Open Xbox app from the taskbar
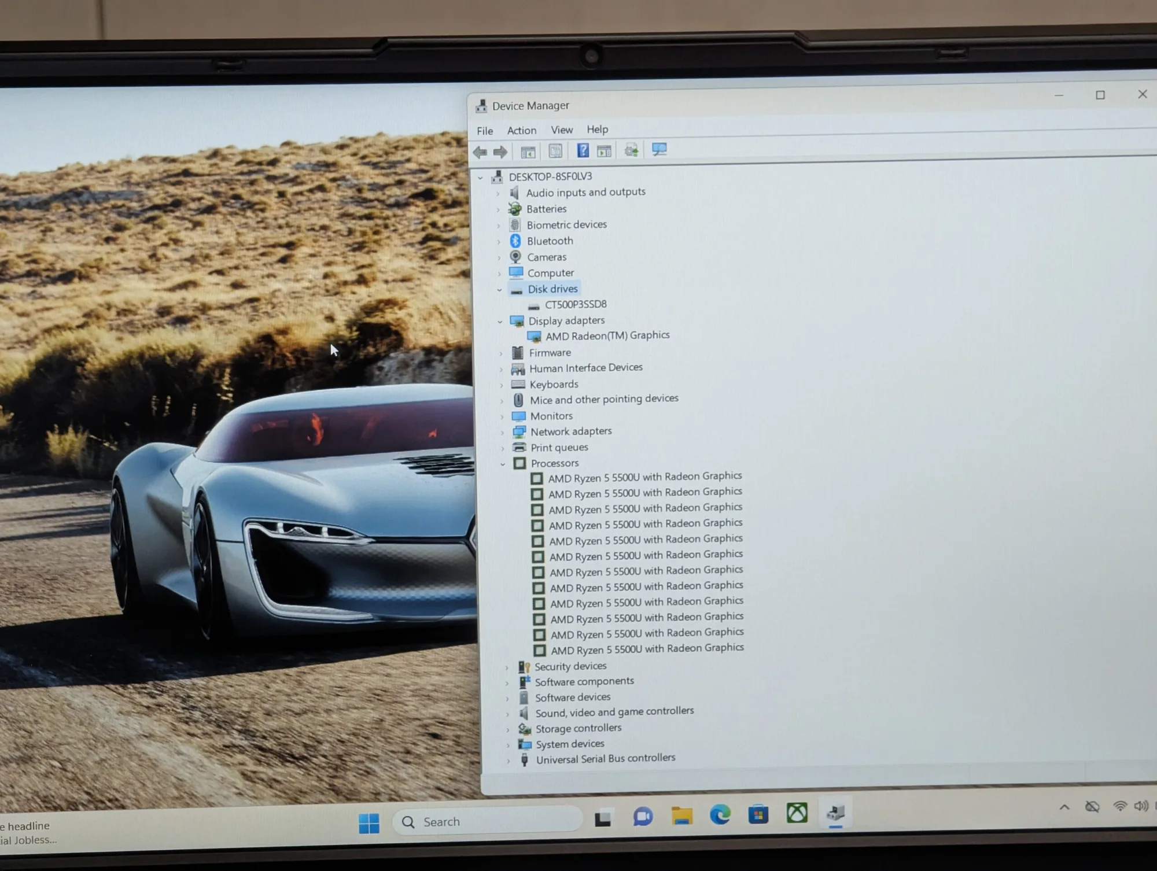This screenshot has height=871, width=1157. 797,813
